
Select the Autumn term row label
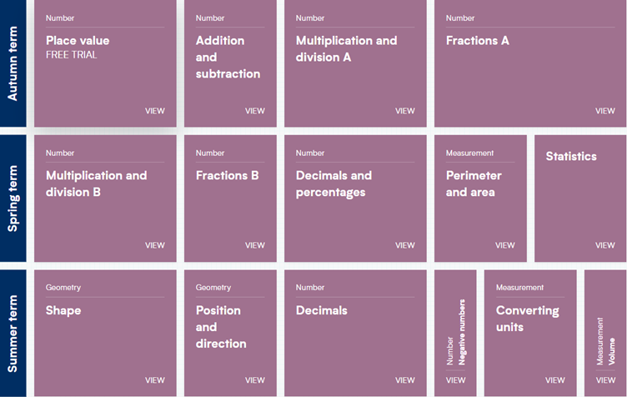click(13, 63)
